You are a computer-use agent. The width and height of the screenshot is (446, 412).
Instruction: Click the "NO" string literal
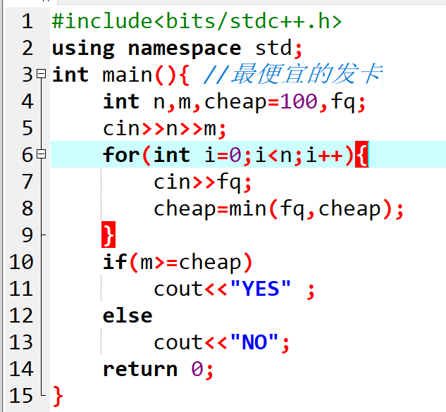254,342
